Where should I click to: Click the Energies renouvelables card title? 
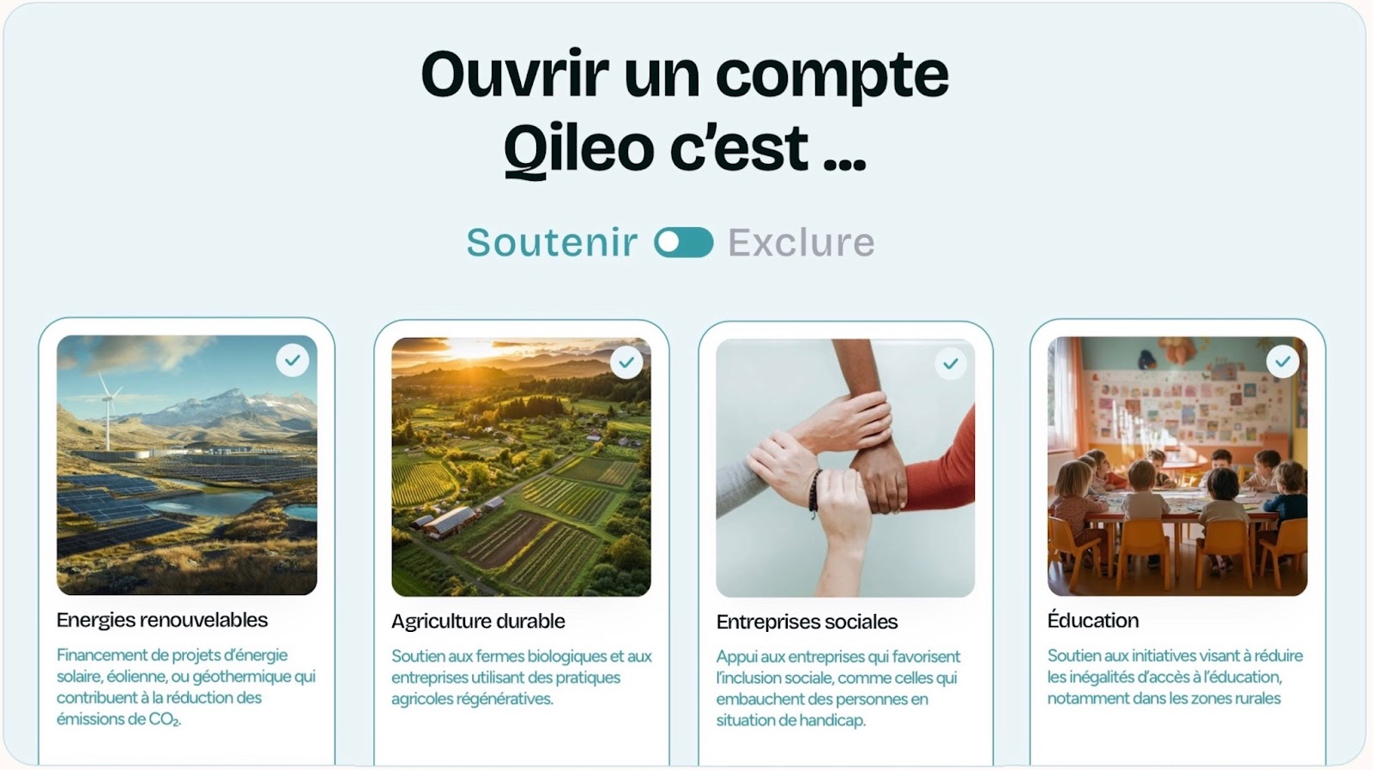(162, 620)
